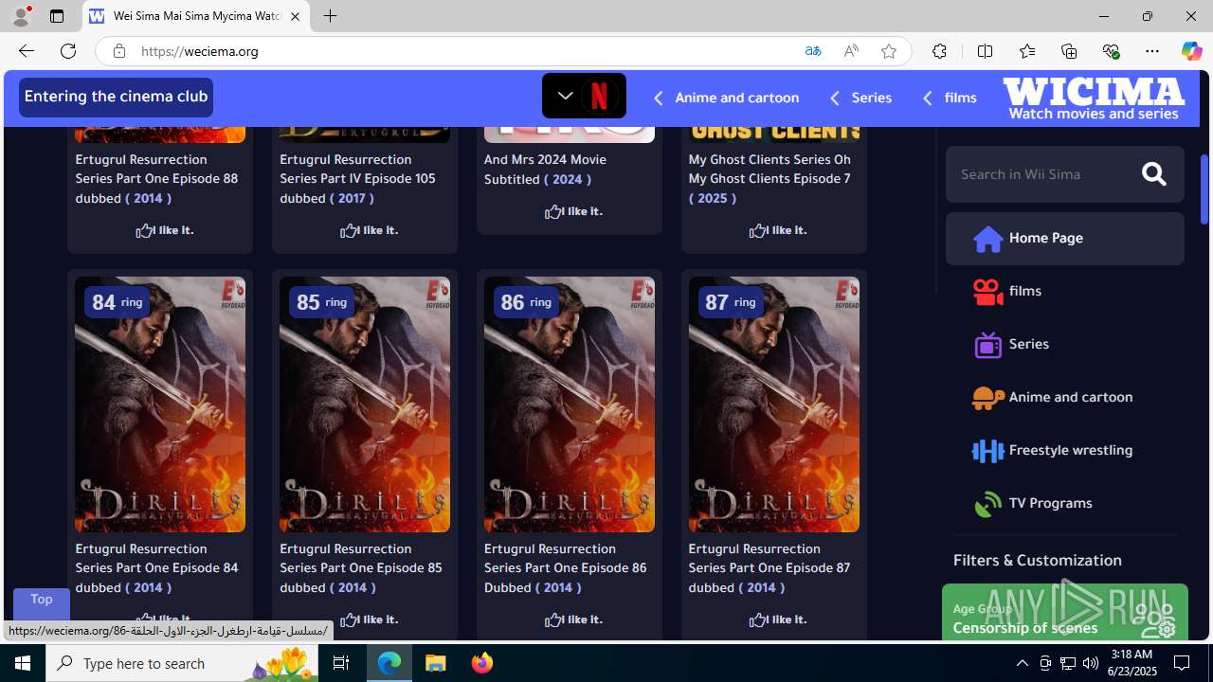This screenshot has height=682, width=1213.
Task: Expand Anime and cartoon header menu
Action: click(x=726, y=98)
